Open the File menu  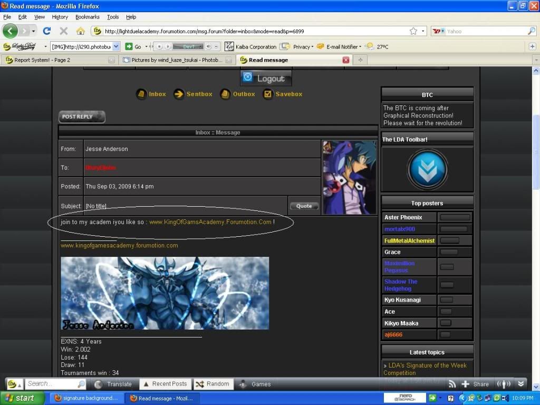(x=7, y=17)
